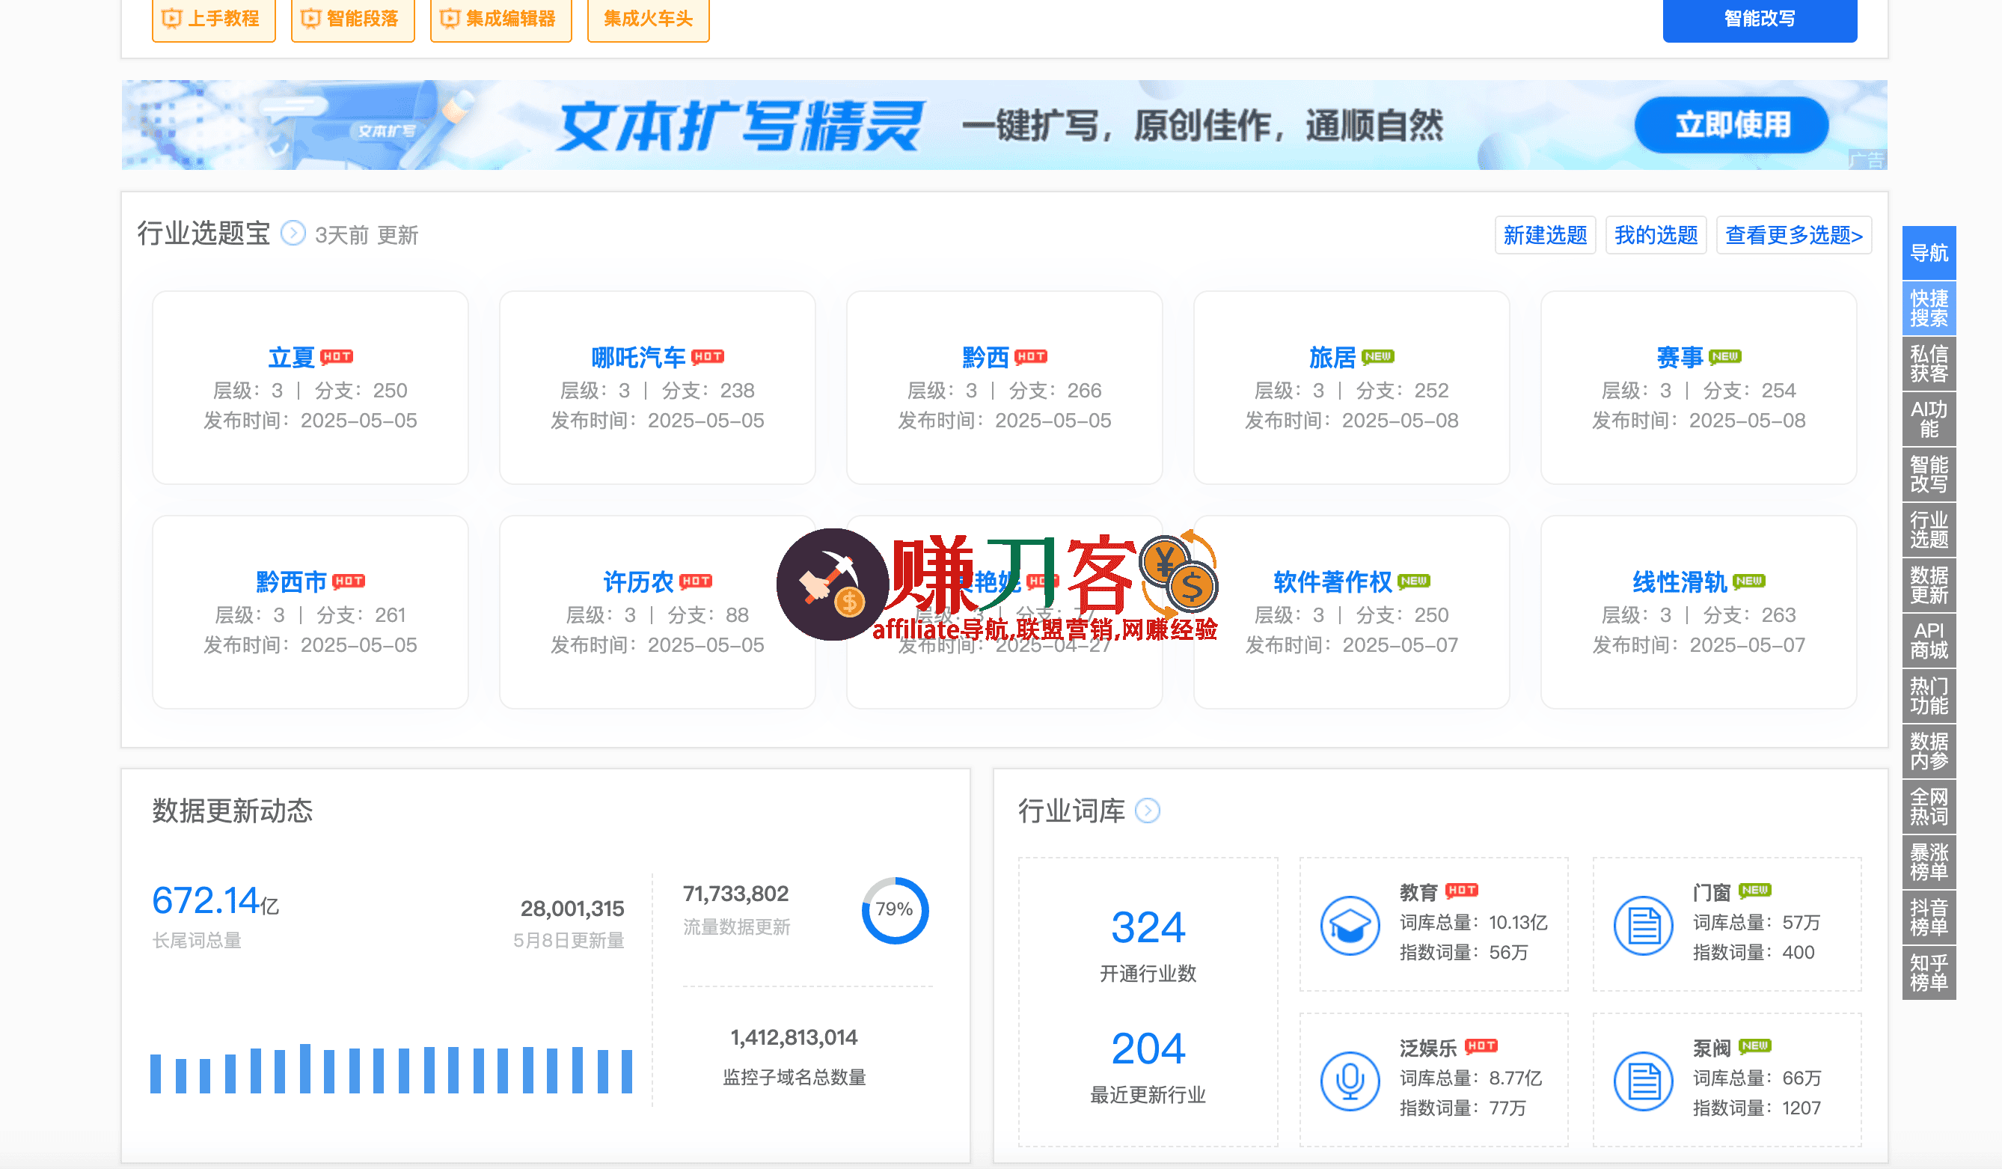Open the 软件著作权 topic link
This screenshot has width=2002, height=1169.
(x=1332, y=582)
